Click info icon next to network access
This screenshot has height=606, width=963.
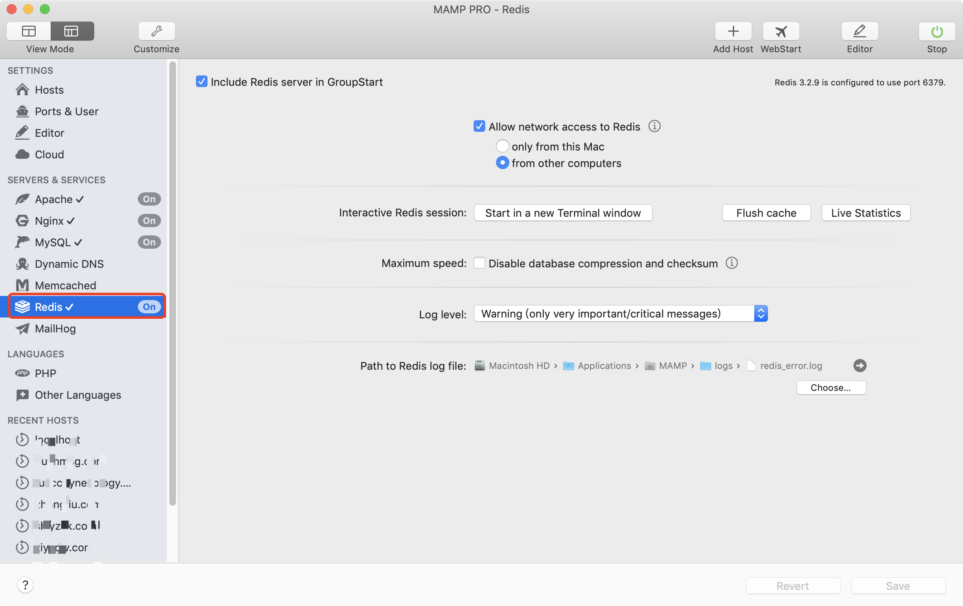[x=654, y=126]
